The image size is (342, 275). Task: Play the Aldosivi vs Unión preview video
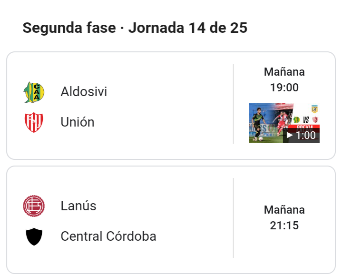(x=284, y=123)
